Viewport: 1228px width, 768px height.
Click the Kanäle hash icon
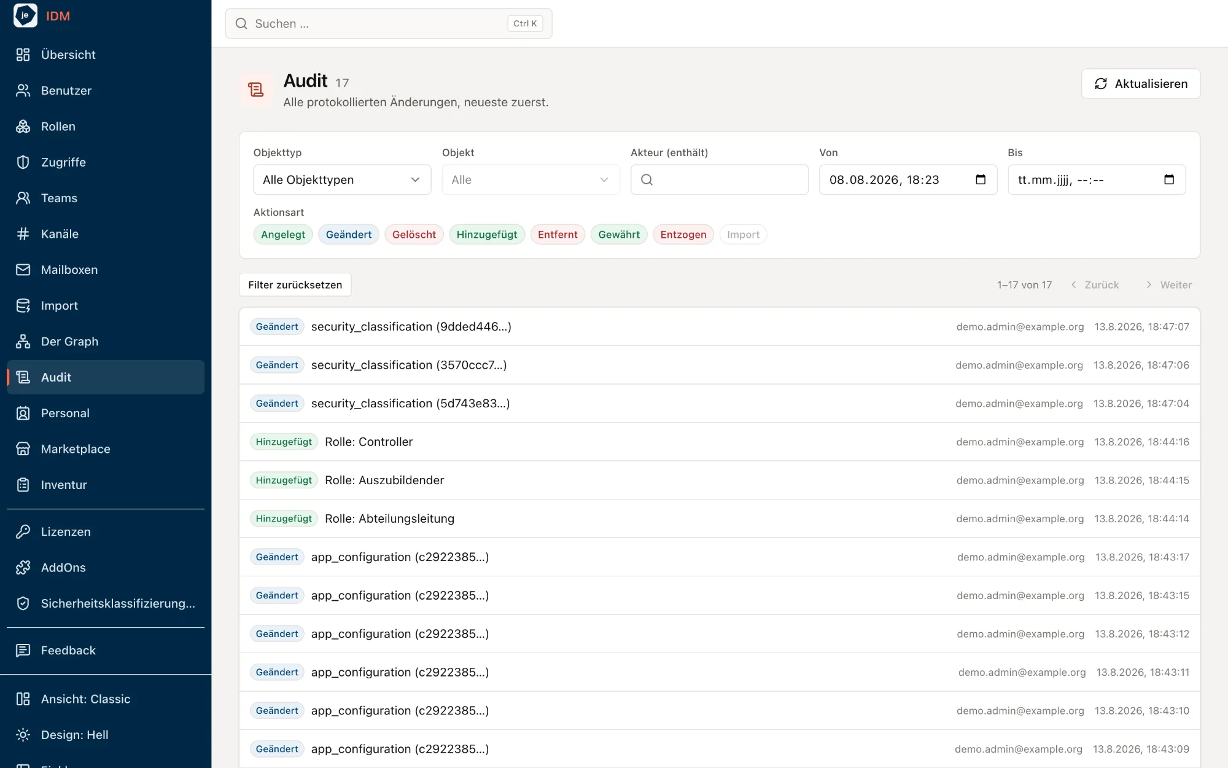pos(23,234)
